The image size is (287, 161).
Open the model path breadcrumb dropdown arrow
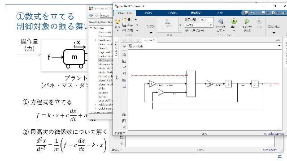[x=279, y=46]
